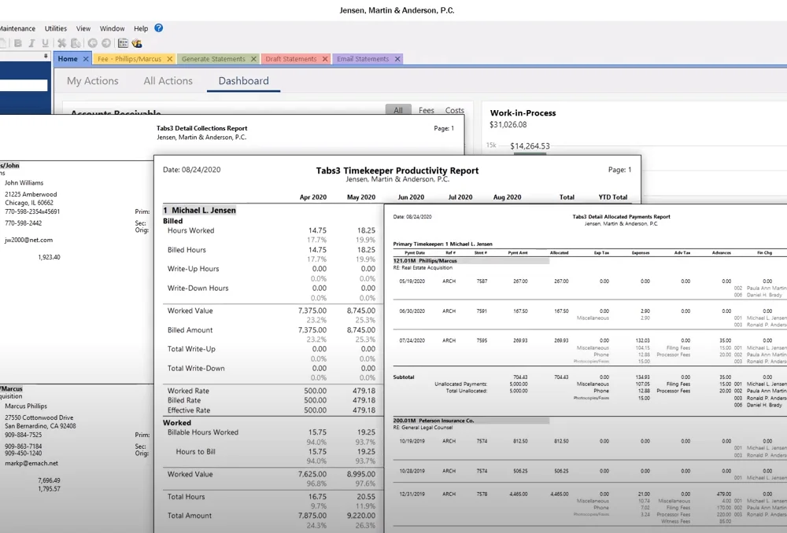
Task: Click the Tabs3 Detail Collections Report title
Action: coord(201,128)
